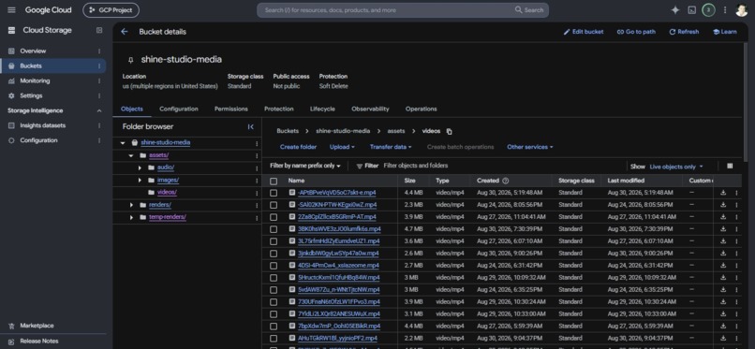Image resolution: width=755 pixels, height=349 pixels.
Task: Copy the videos folder path
Action: 450,131
